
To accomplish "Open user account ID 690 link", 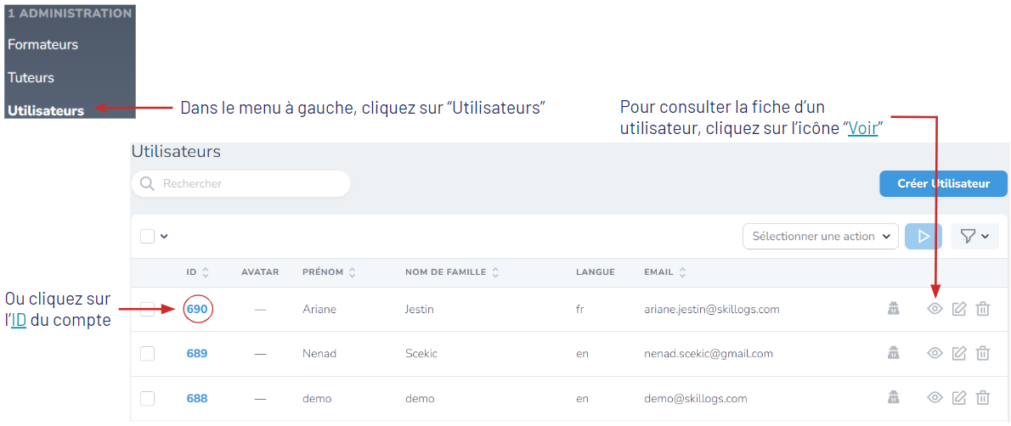I will pyautogui.click(x=196, y=310).
